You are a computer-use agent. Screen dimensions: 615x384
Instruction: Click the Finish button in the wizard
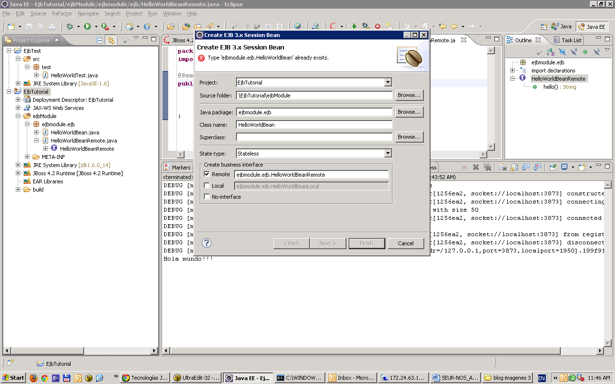(x=366, y=243)
